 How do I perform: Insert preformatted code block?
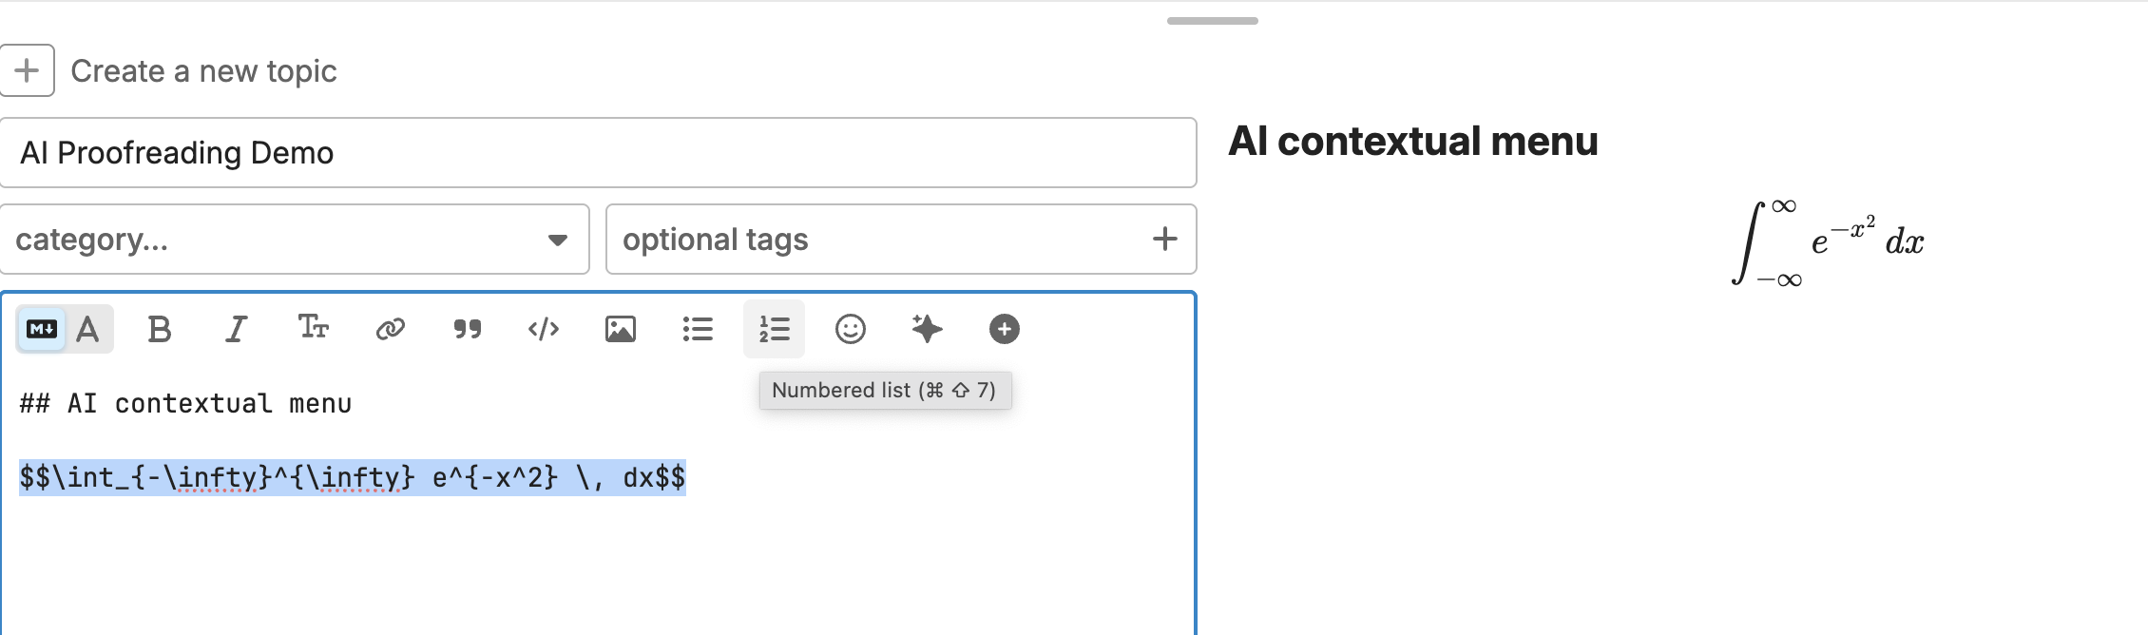point(544,329)
